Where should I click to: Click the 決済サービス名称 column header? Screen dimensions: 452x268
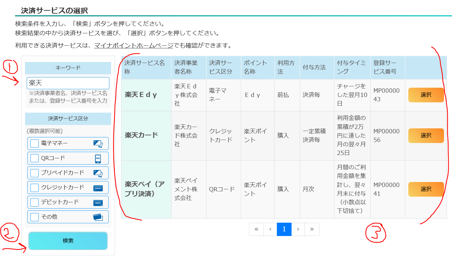pos(146,67)
